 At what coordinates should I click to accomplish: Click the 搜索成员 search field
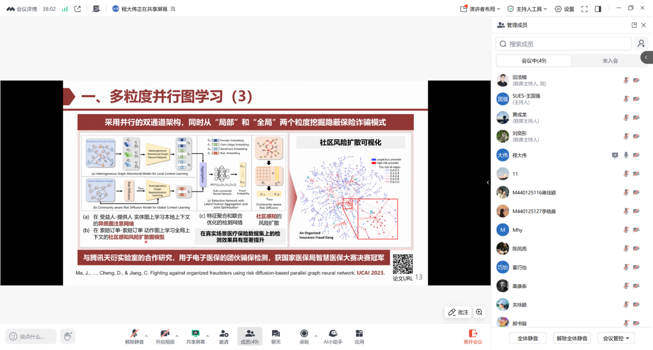pos(563,44)
